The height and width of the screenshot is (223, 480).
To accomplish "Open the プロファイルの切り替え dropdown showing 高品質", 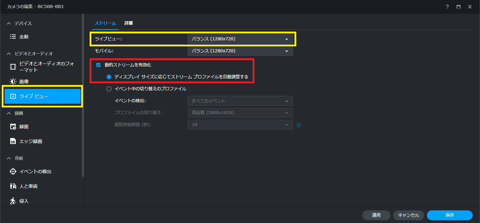I will click(240, 113).
